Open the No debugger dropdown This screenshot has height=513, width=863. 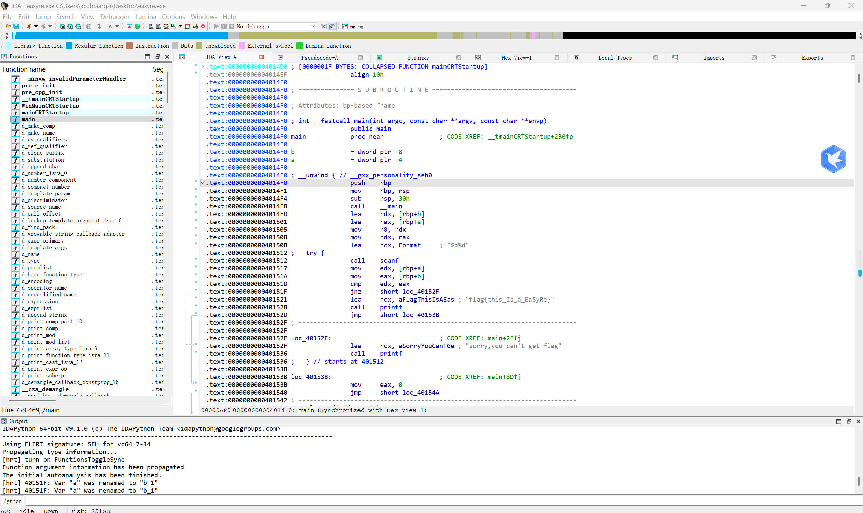(312, 26)
